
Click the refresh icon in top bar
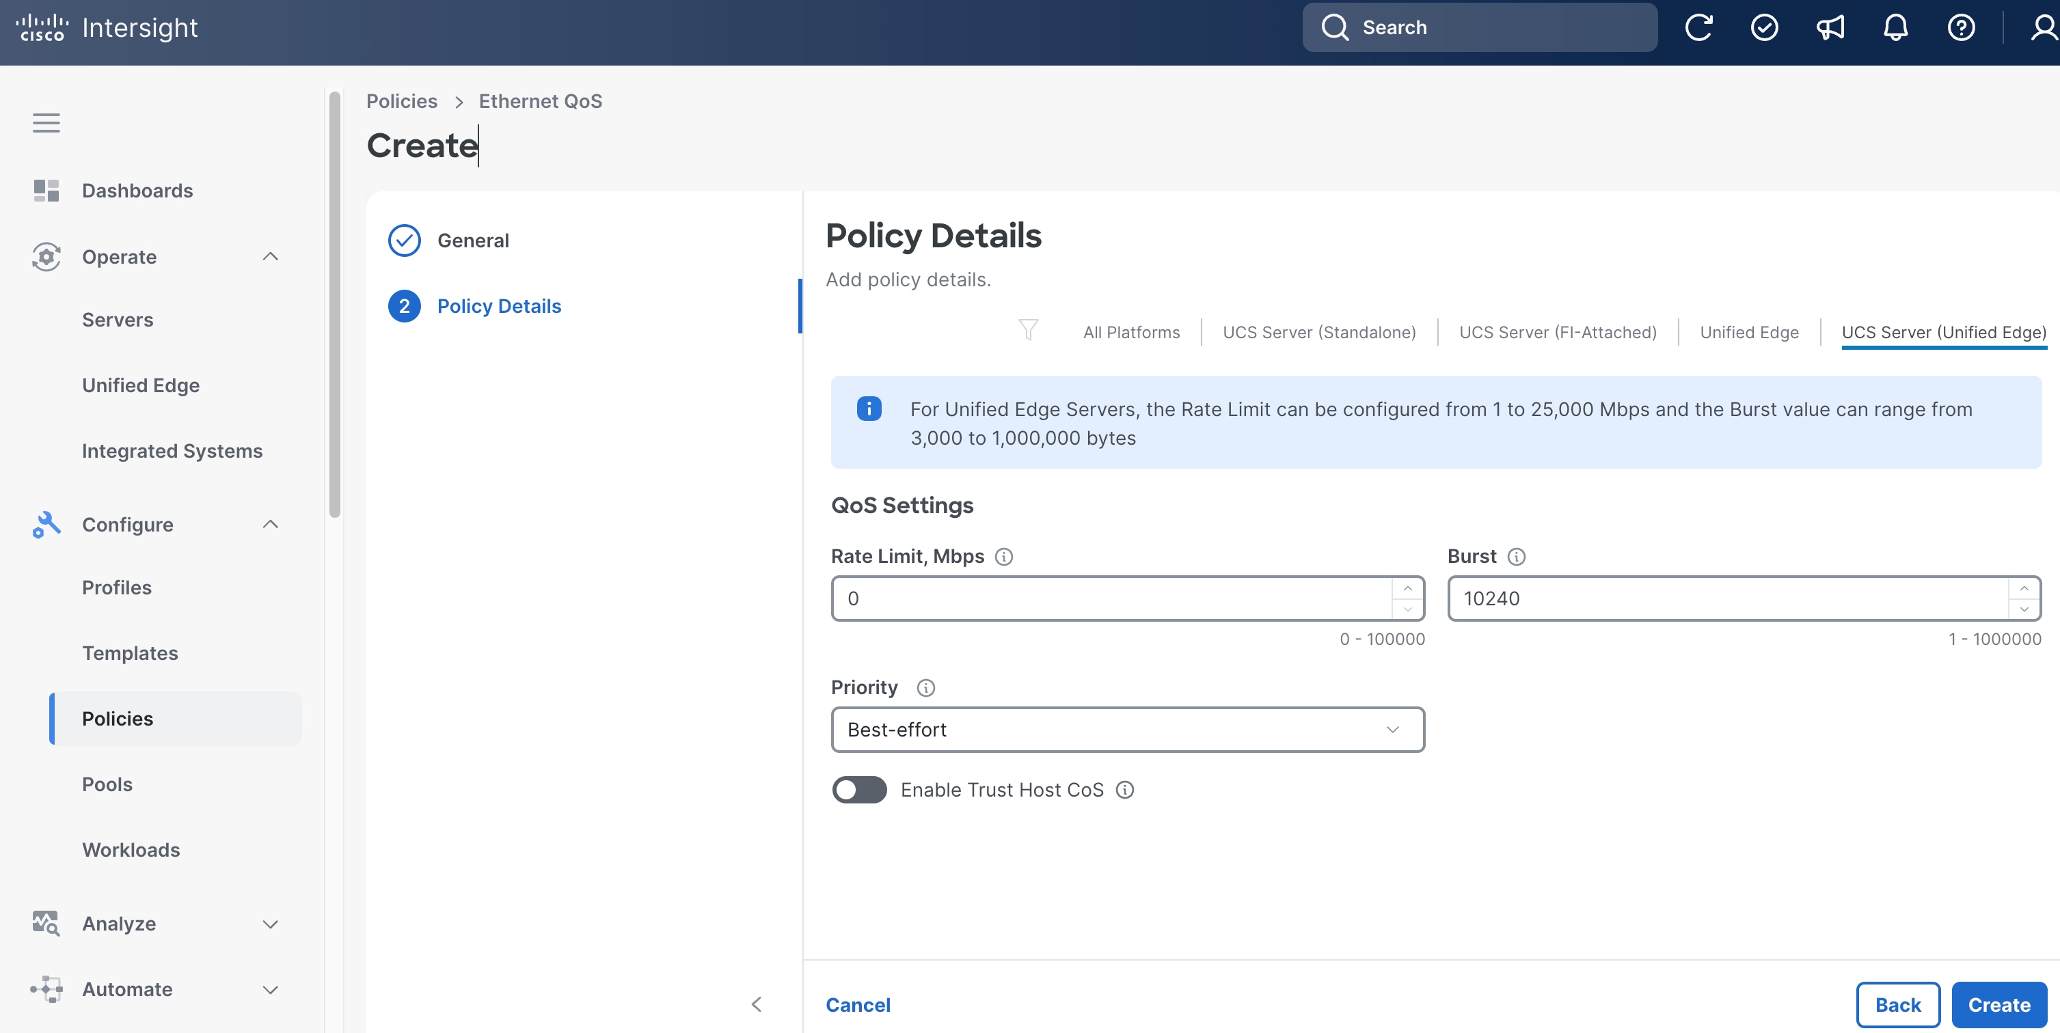(x=1698, y=27)
